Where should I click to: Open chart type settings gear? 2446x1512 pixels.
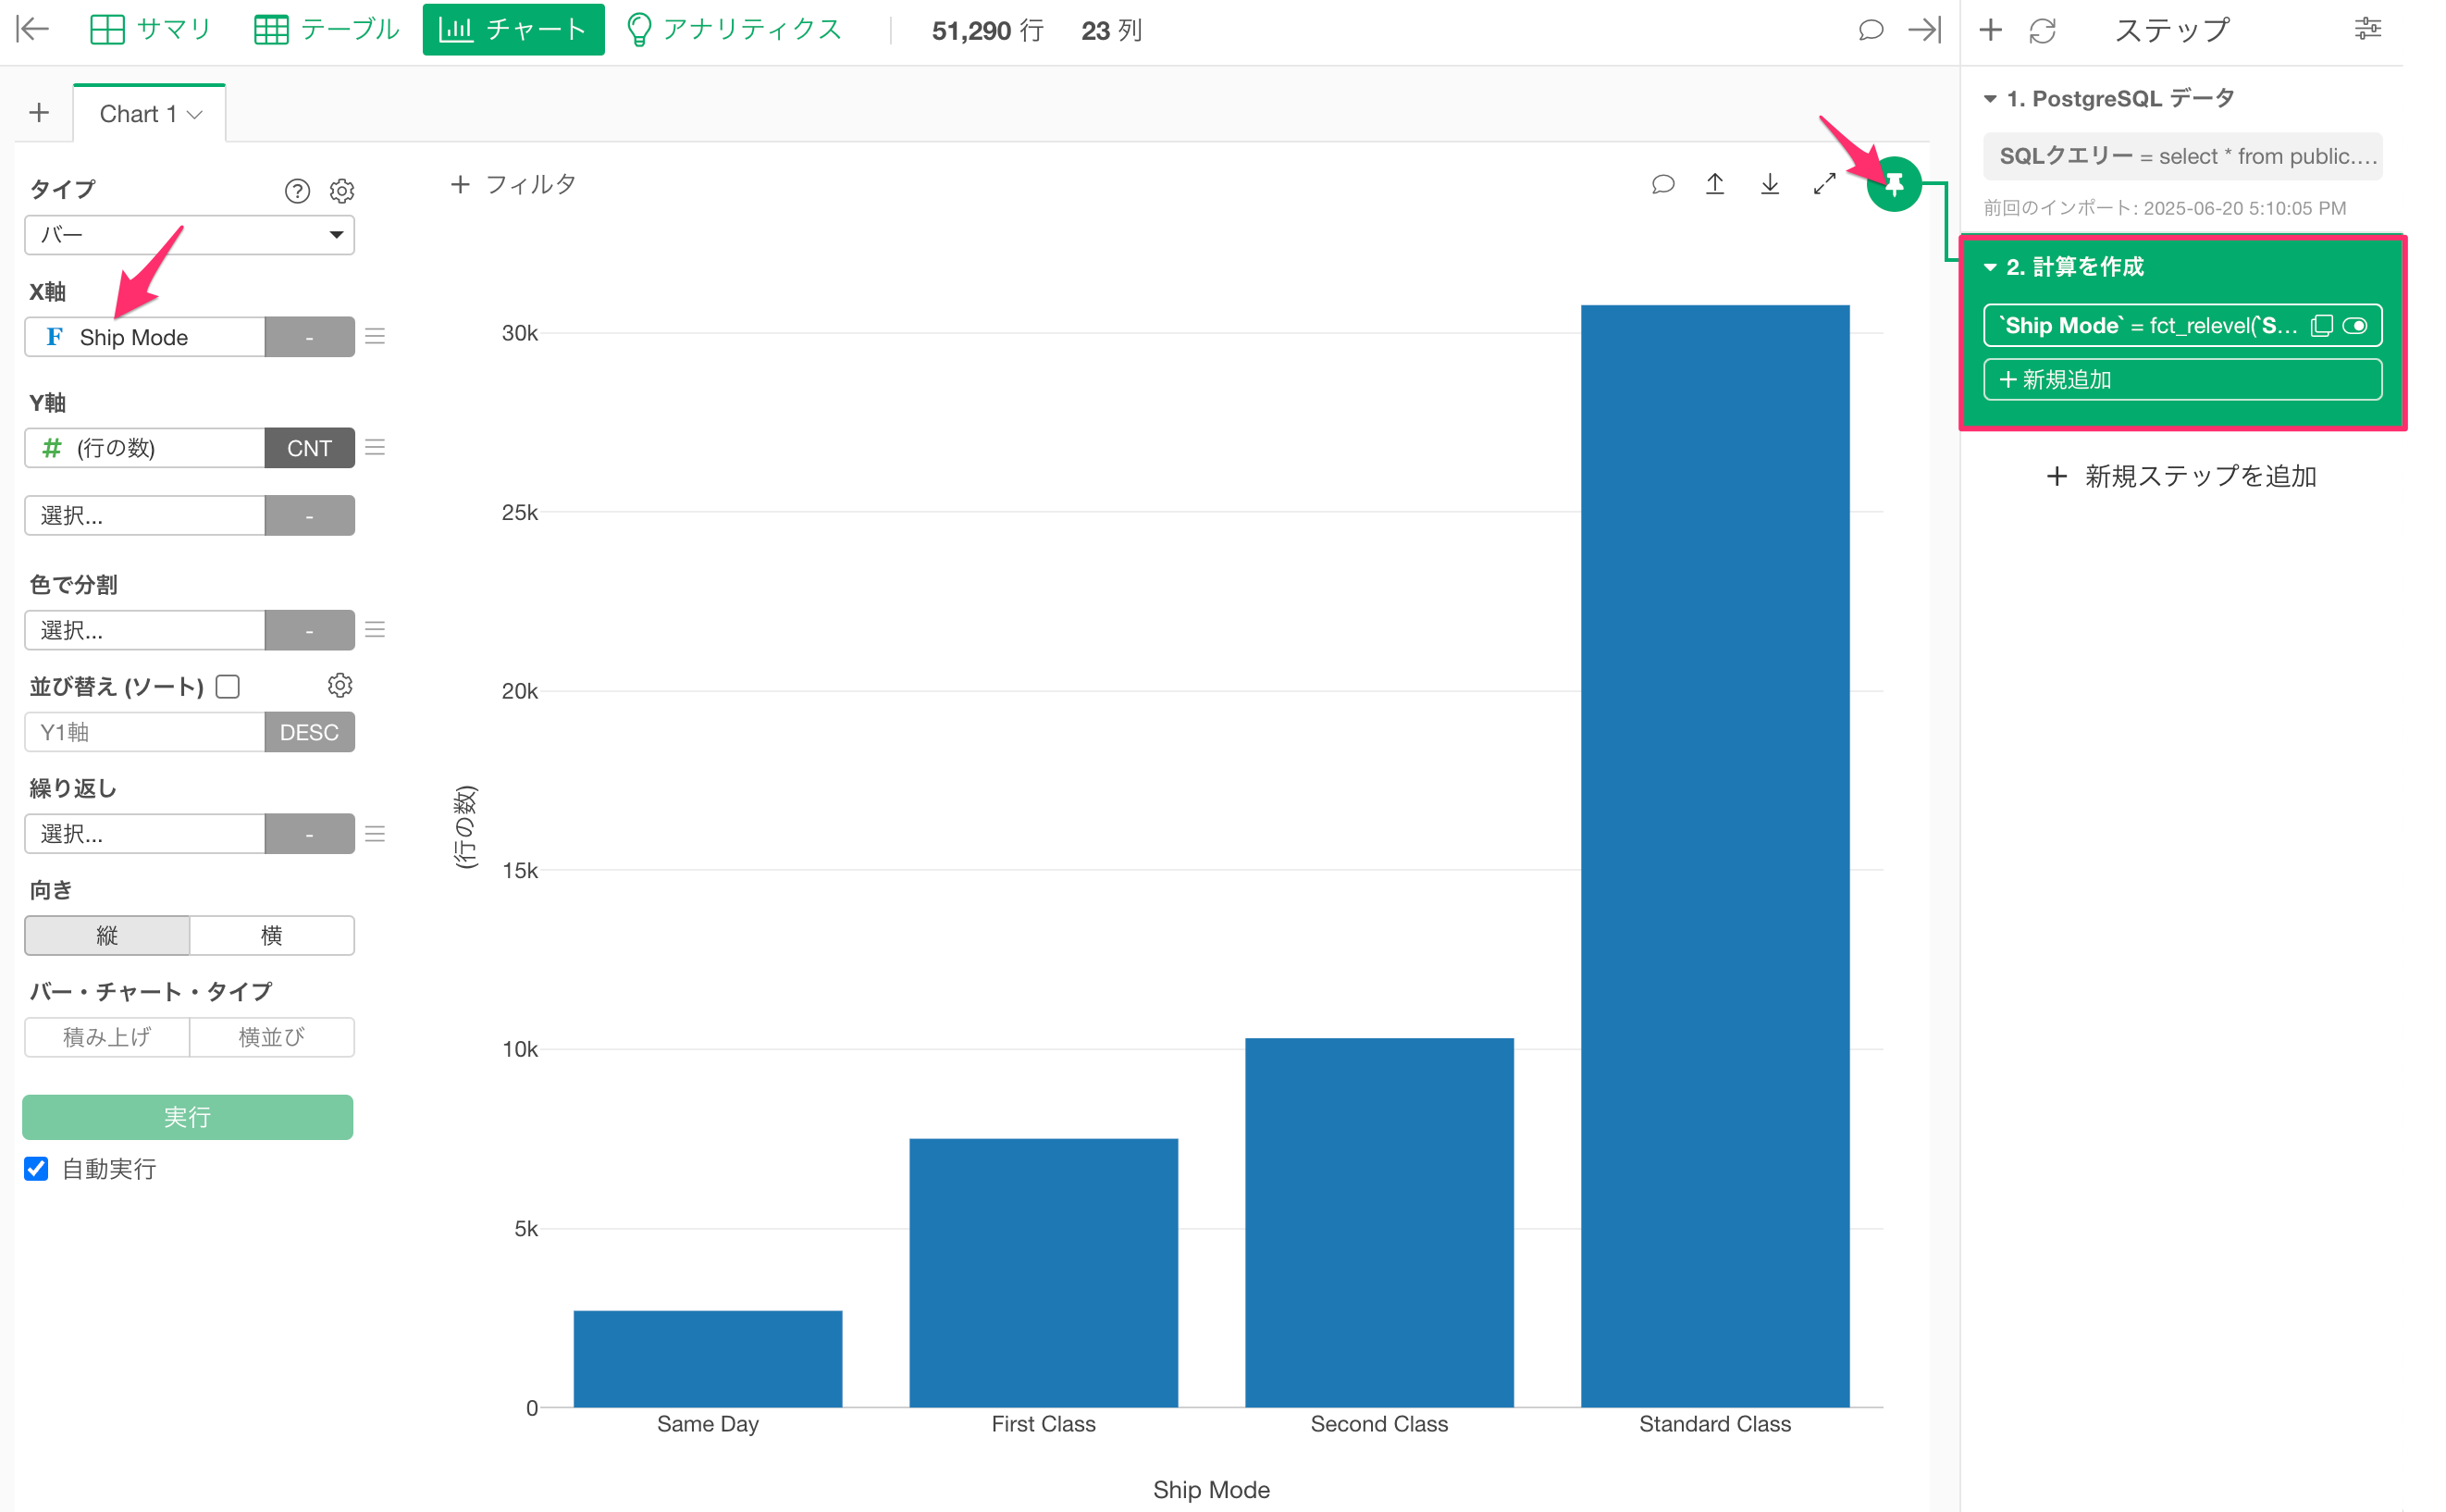(x=342, y=190)
